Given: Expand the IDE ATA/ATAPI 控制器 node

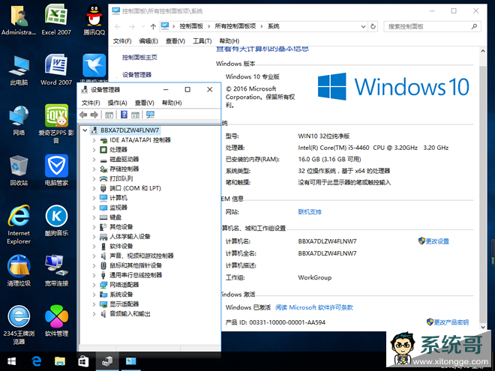Looking at the screenshot, I should pos(94,140).
